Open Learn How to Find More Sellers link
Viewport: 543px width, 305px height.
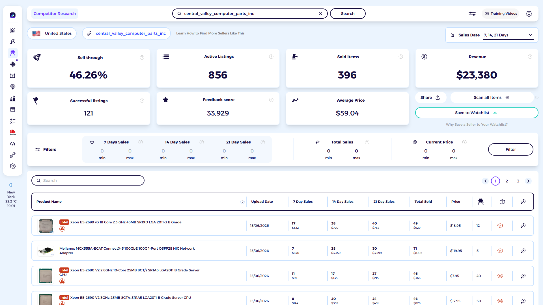coord(210,33)
